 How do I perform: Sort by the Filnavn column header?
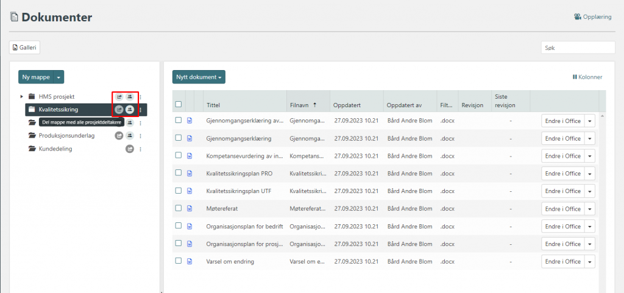pyautogui.click(x=299, y=105)
